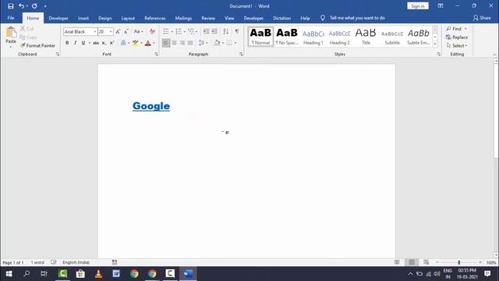Click the Paste clipboard icon
Image resolution: width=499 pixels, height=281 pixels.
click(x=11, y=33)
